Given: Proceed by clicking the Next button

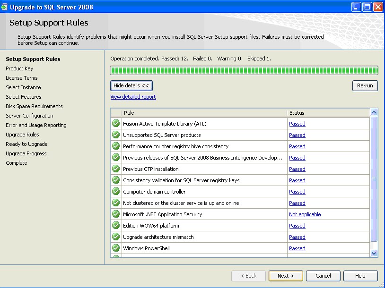Looking at the screenshot, I should pyautogui.click(x=286, y=276).
